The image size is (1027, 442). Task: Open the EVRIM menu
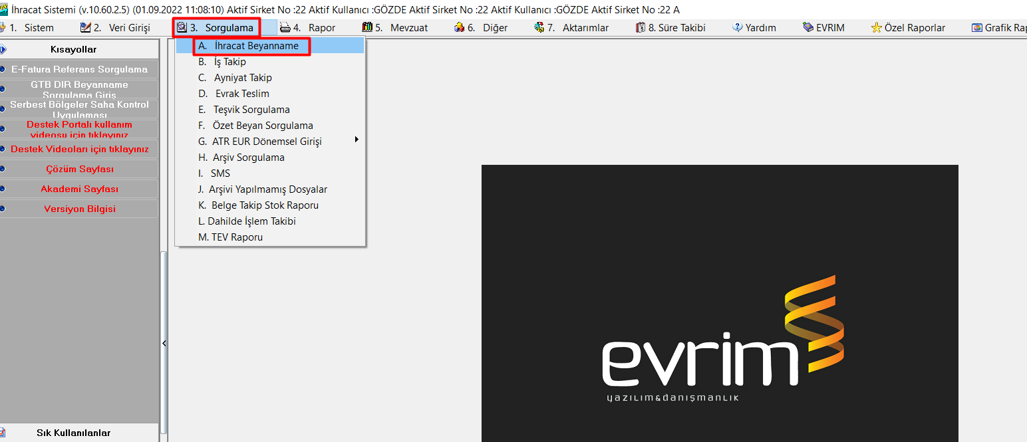(x=823, y=28)
